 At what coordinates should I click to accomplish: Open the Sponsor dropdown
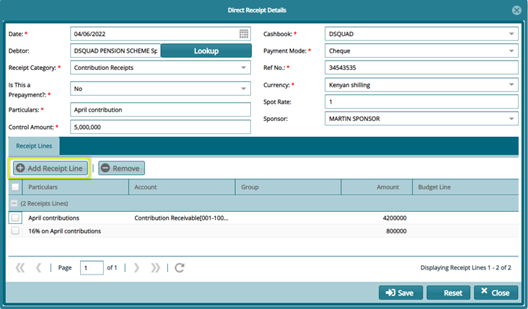click(x=511, y=119)
